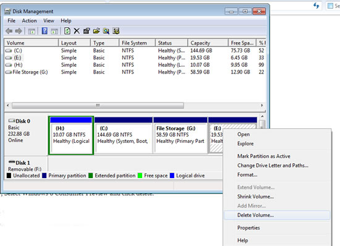Viewport: 340px width, 246px height.
Task: Select the File Storage (G:) partition block
Action: tap(180, 135)
